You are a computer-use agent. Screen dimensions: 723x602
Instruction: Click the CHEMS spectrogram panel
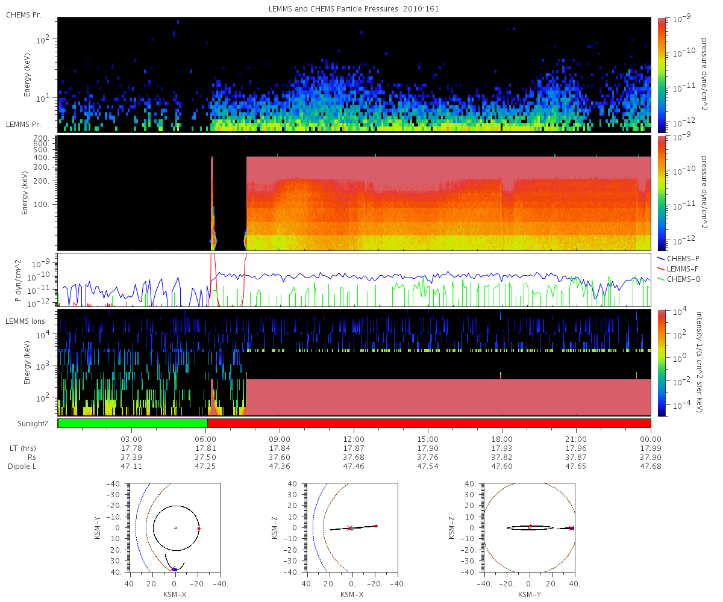point(354,75)
